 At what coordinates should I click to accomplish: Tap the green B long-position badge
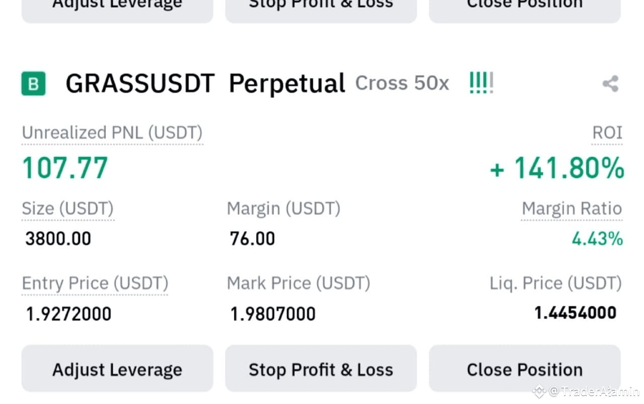[x=33, y=83]
